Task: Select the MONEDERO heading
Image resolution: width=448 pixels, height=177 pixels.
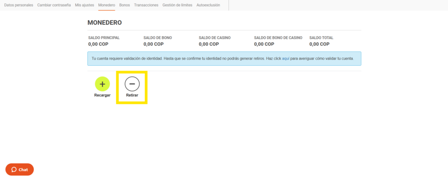Action: coord(105,23)
